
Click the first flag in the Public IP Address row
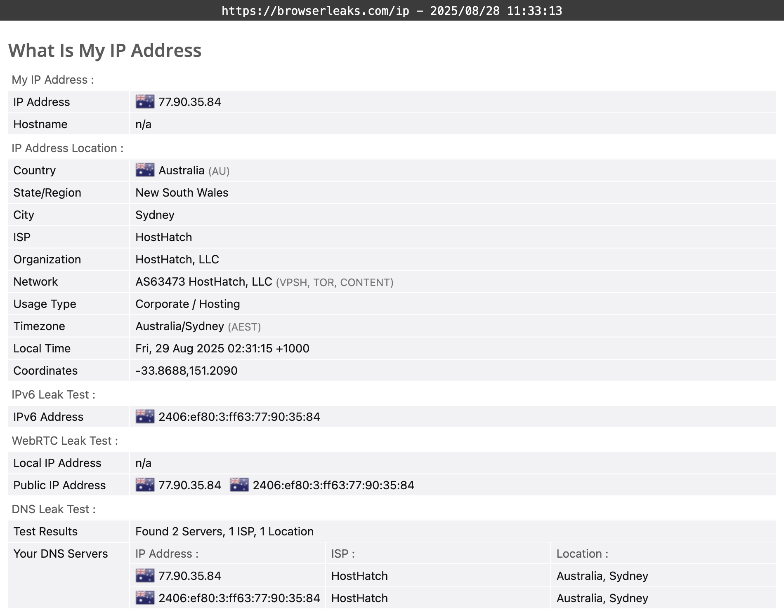click(145, 485)
